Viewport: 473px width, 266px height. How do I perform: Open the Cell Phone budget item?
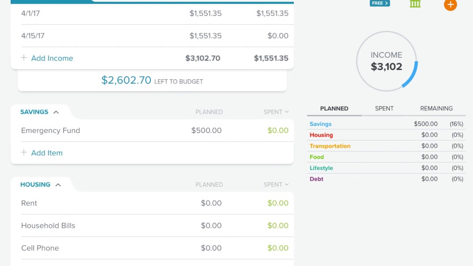click(40, 248)
